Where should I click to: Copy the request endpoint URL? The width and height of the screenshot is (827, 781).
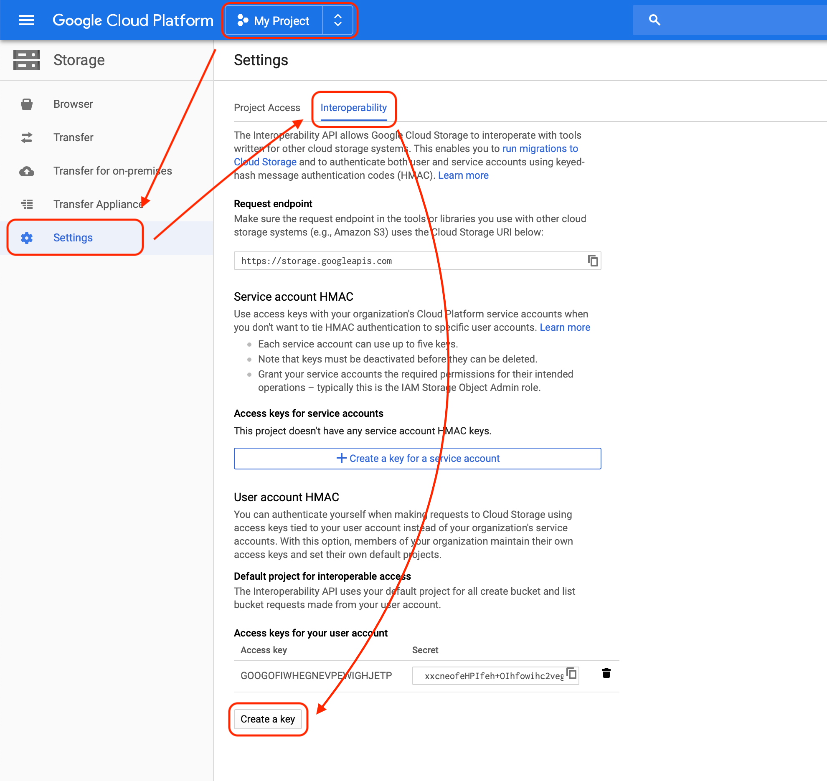(594, 261)
